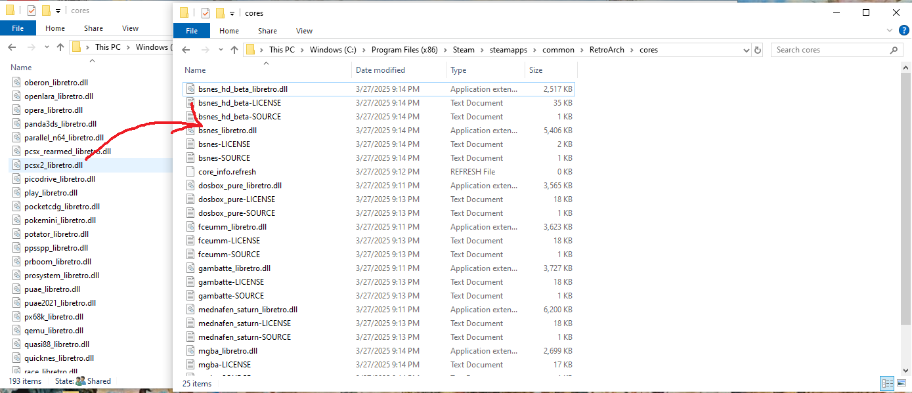Select opera_libretro.dll in back window
This screenshot has width=912, height=393.
point(53,110)
